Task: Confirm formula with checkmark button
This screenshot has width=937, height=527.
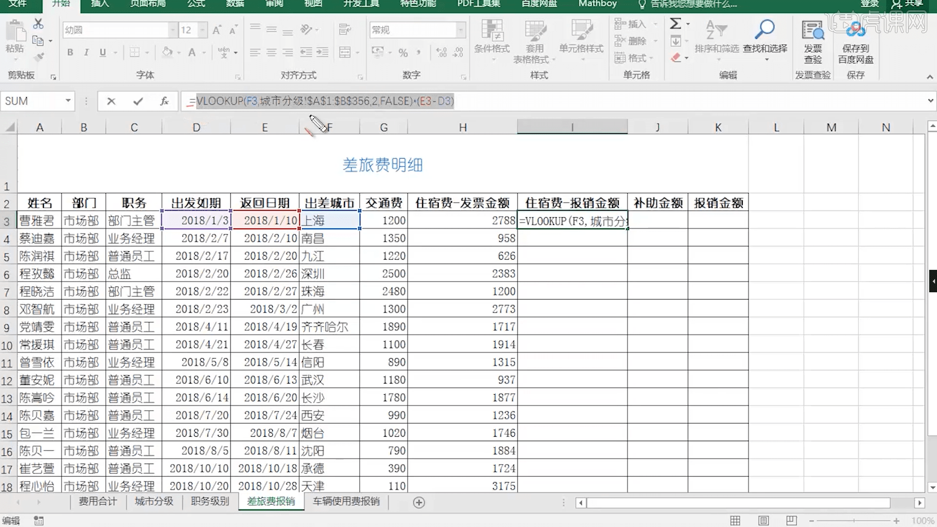Action: (138, 101)
